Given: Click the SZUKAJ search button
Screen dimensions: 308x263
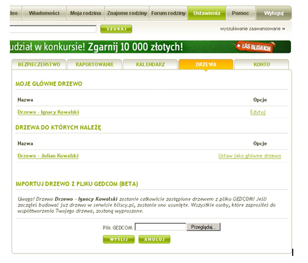Looking at the screenshot, I should [x=116, y=29].
